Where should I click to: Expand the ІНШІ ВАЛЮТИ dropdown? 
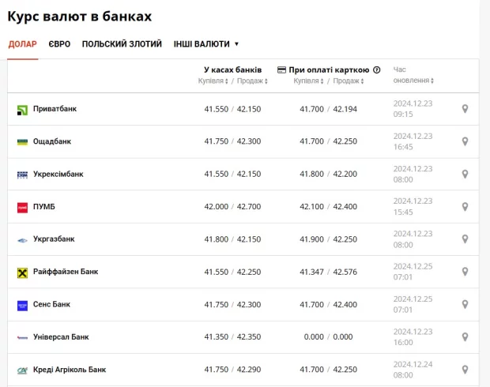206,44
